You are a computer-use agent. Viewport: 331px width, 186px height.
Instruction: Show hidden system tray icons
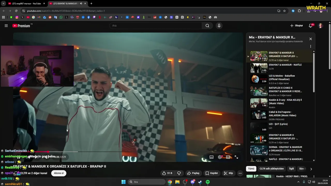click(298, 182)
